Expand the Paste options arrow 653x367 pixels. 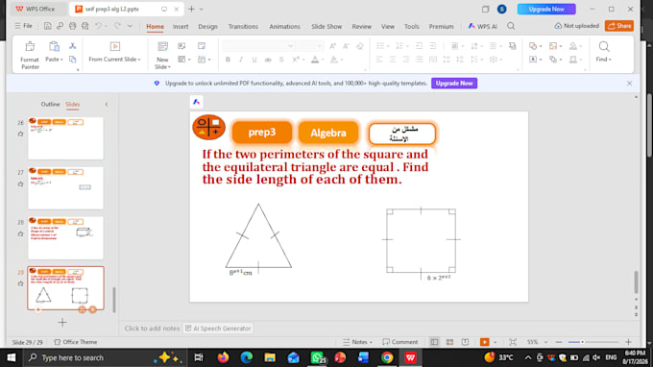[x=61, y=60]
